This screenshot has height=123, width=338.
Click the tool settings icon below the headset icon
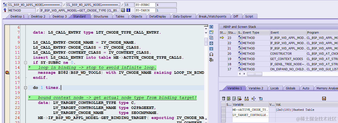pyautogui.click(x=211, y=60)
